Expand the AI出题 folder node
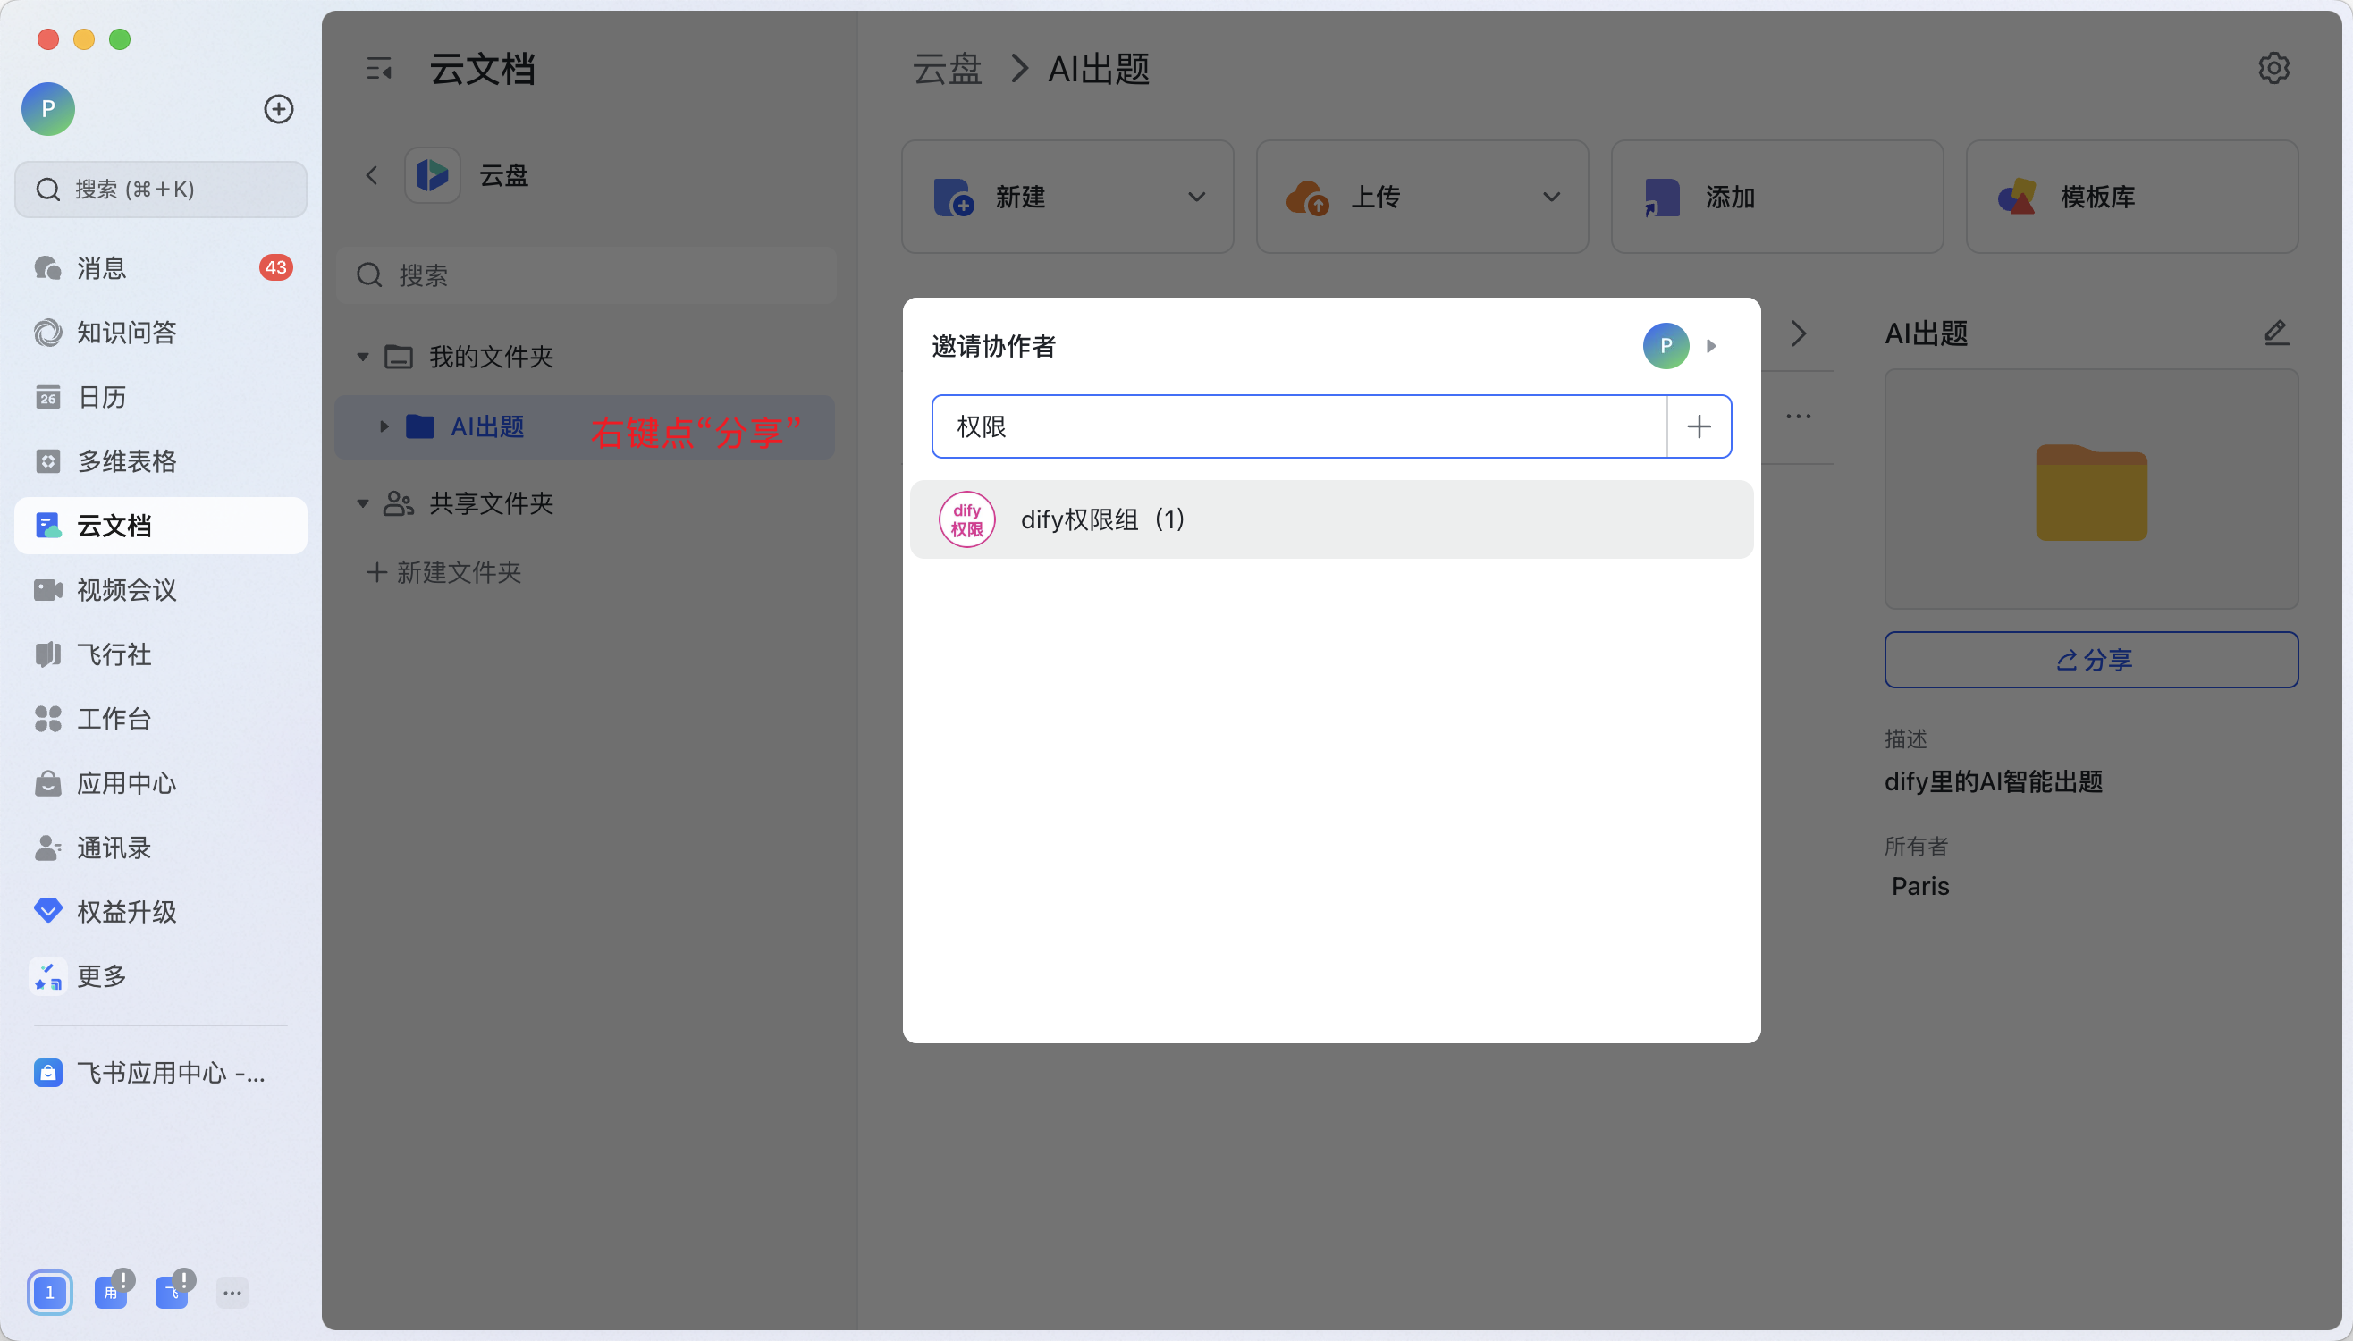The height and width of the screenshot is (1341, 2353). 384,426
